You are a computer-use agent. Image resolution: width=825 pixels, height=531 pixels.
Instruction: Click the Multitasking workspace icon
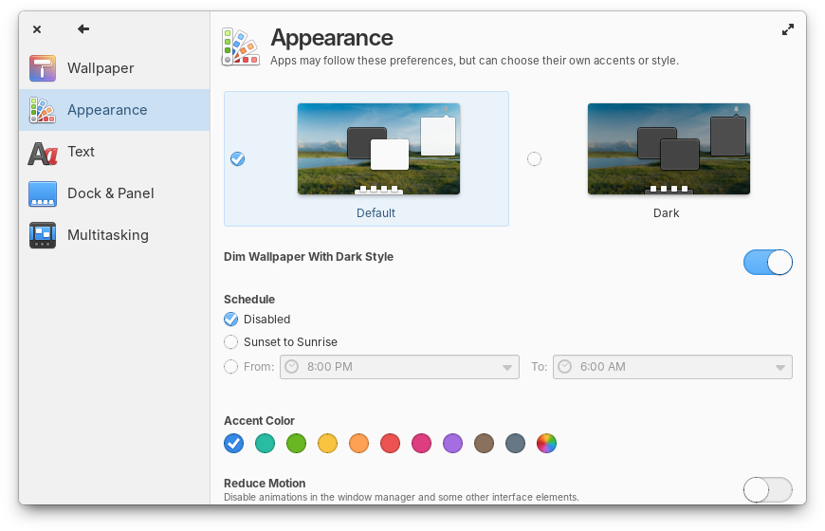[43, 235]
